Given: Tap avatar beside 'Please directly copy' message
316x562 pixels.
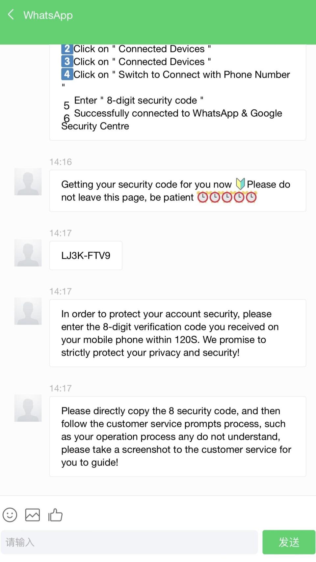Looking at the screenshot, I should coord(28,408).
